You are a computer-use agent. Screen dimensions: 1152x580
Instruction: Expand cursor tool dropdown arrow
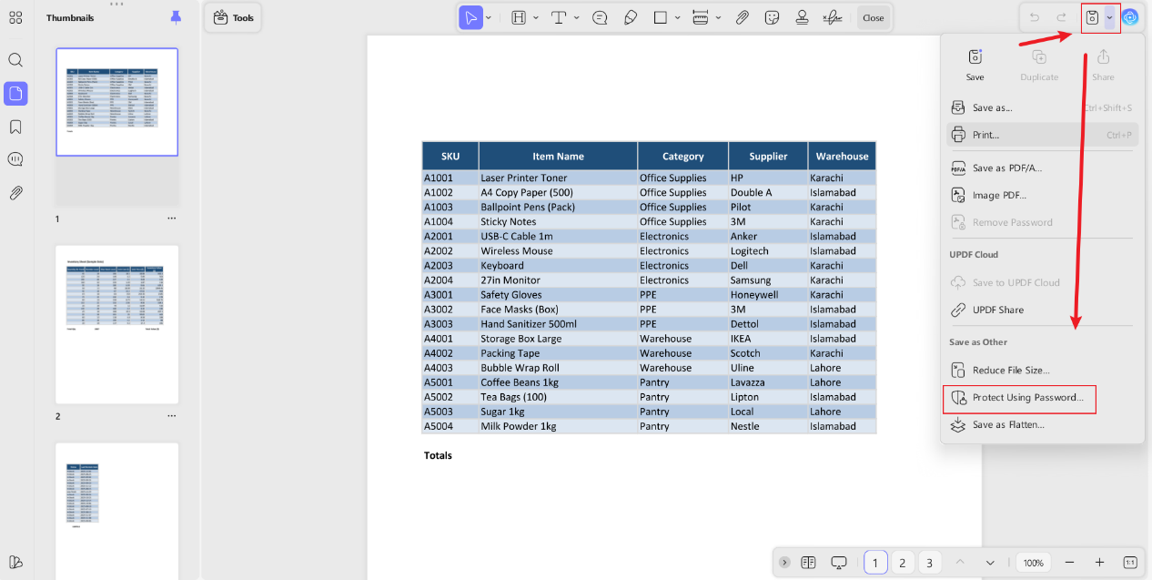[x=490, y=17]
